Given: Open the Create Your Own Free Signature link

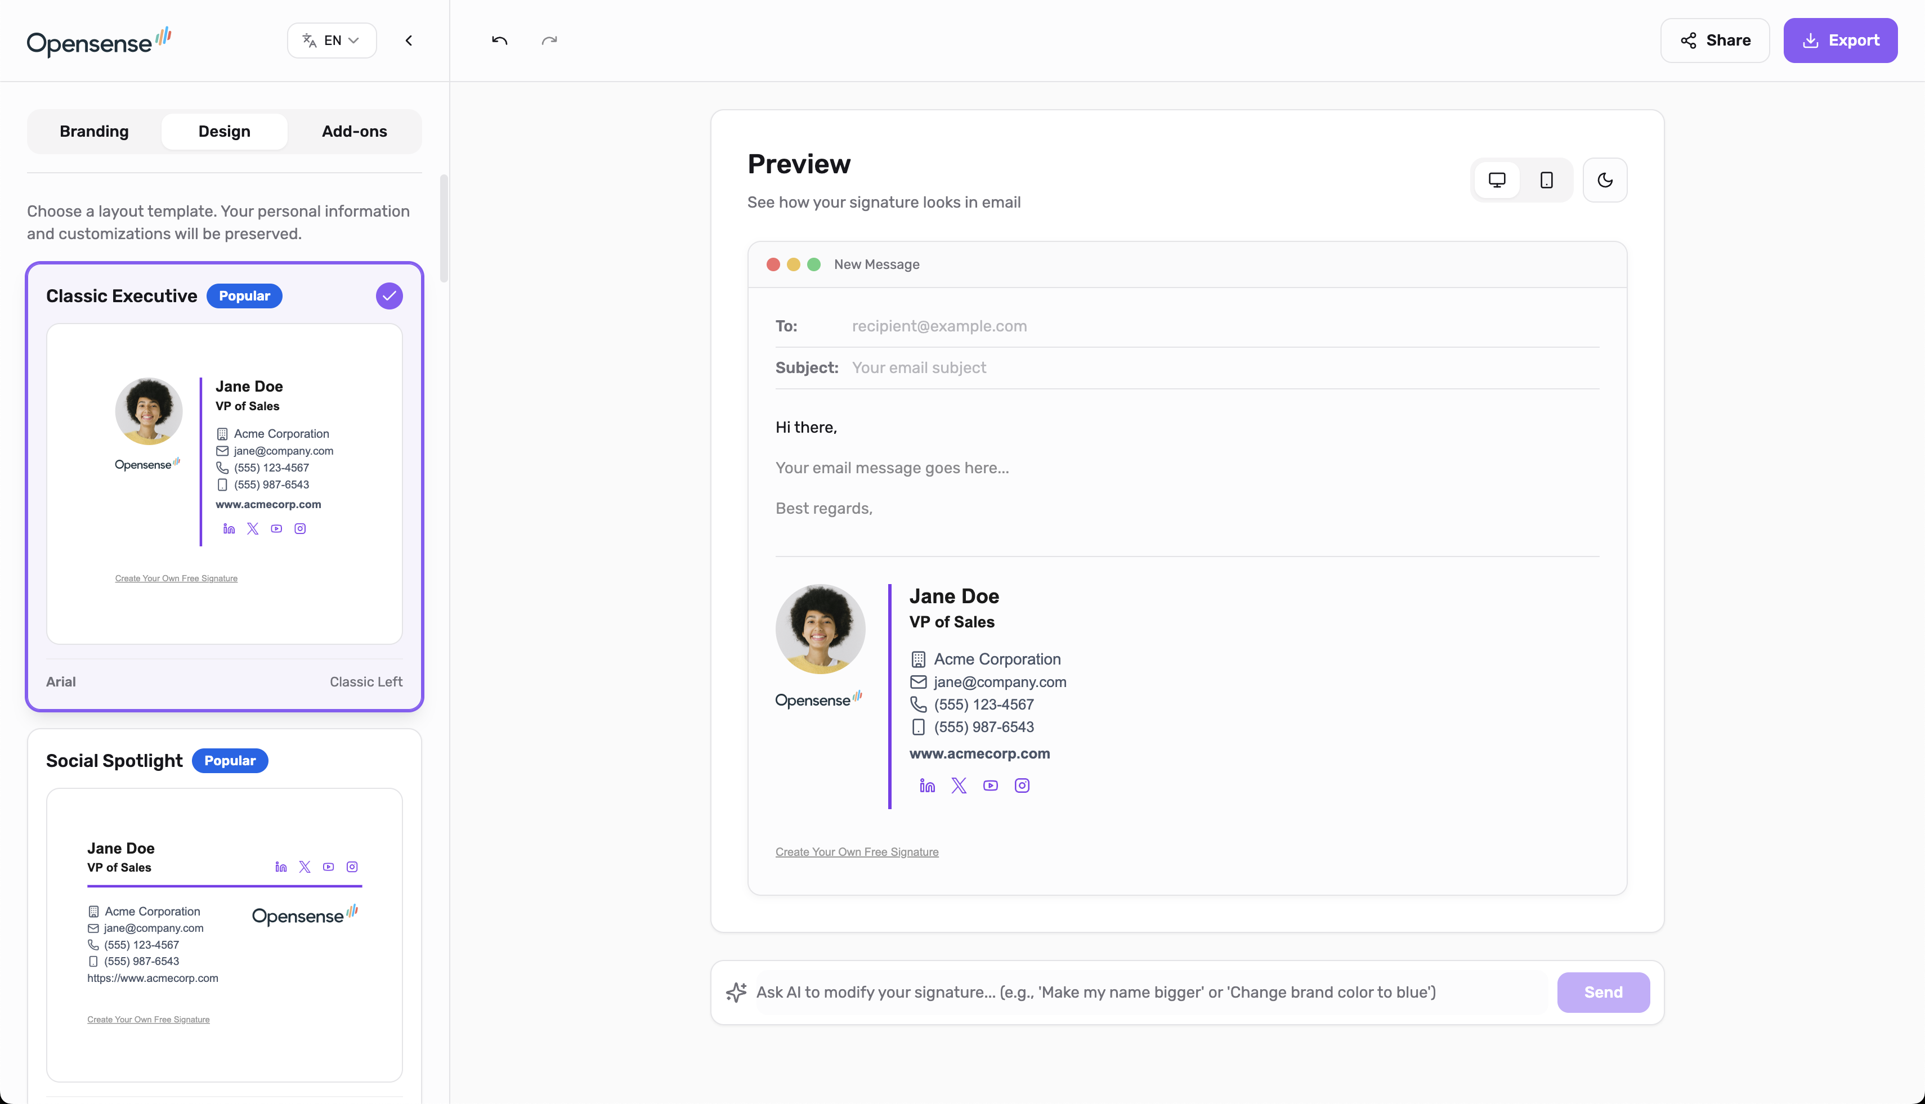Looking at the screenshot, I should (x=856, y=851).
